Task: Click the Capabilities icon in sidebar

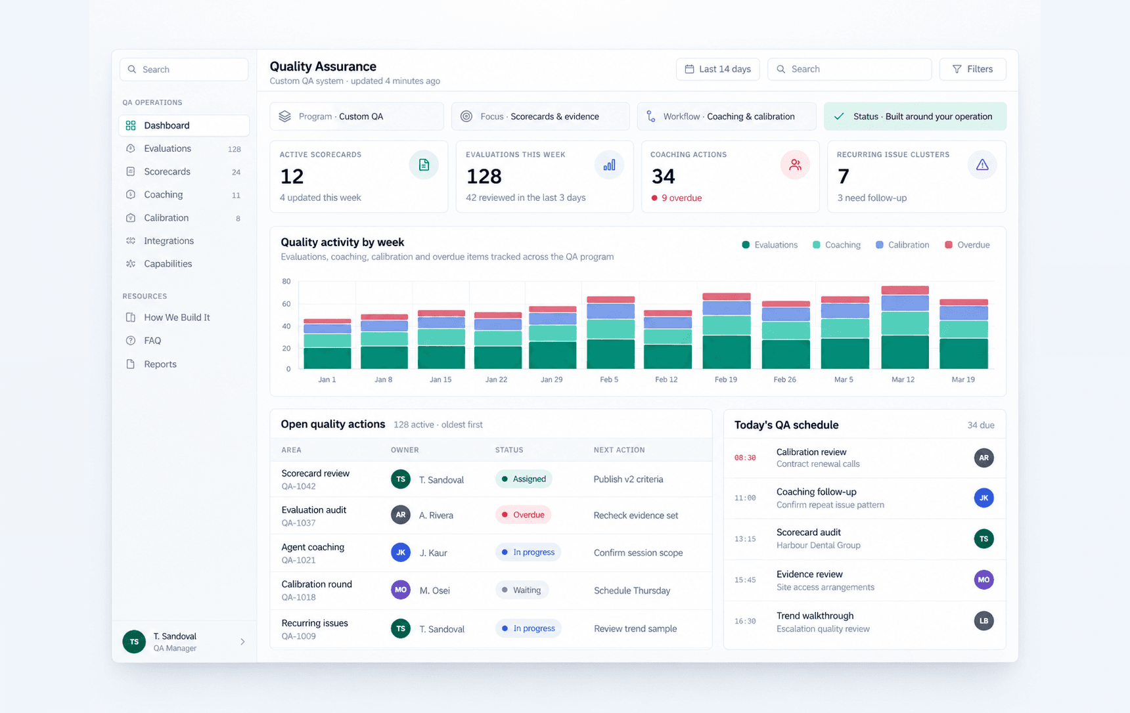Action: 131,264
